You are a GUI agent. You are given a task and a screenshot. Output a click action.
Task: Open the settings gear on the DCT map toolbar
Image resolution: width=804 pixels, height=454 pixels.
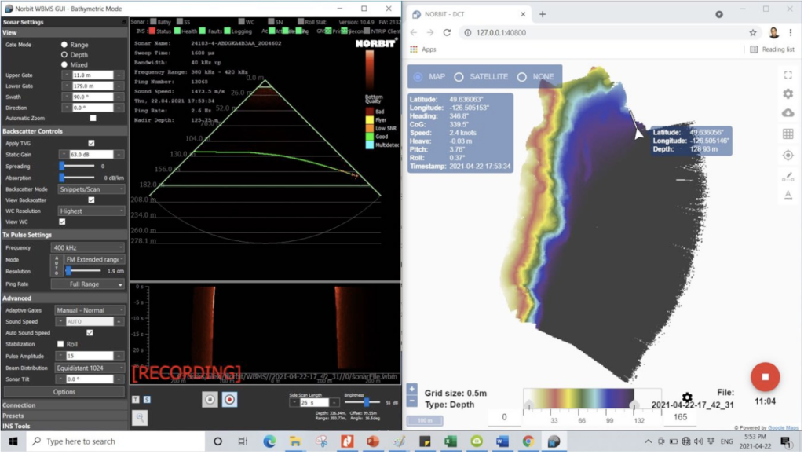(788, 94)
